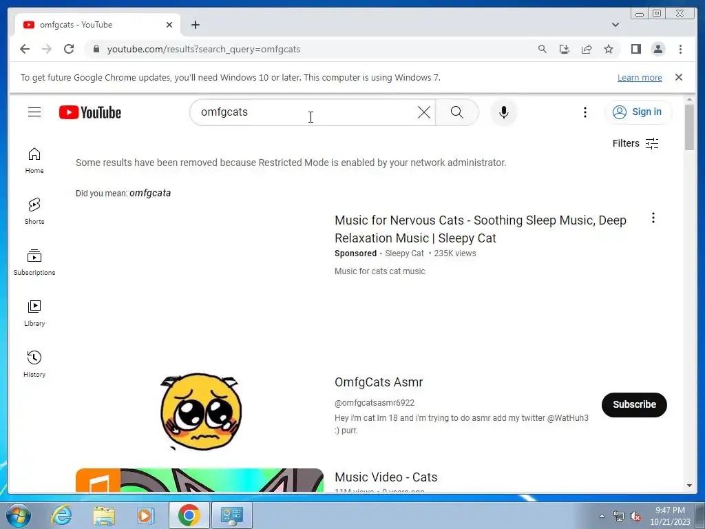705x529 pixels.
Task: Select the omfgcats - YouTube tab
Action: tap(98, 25)
